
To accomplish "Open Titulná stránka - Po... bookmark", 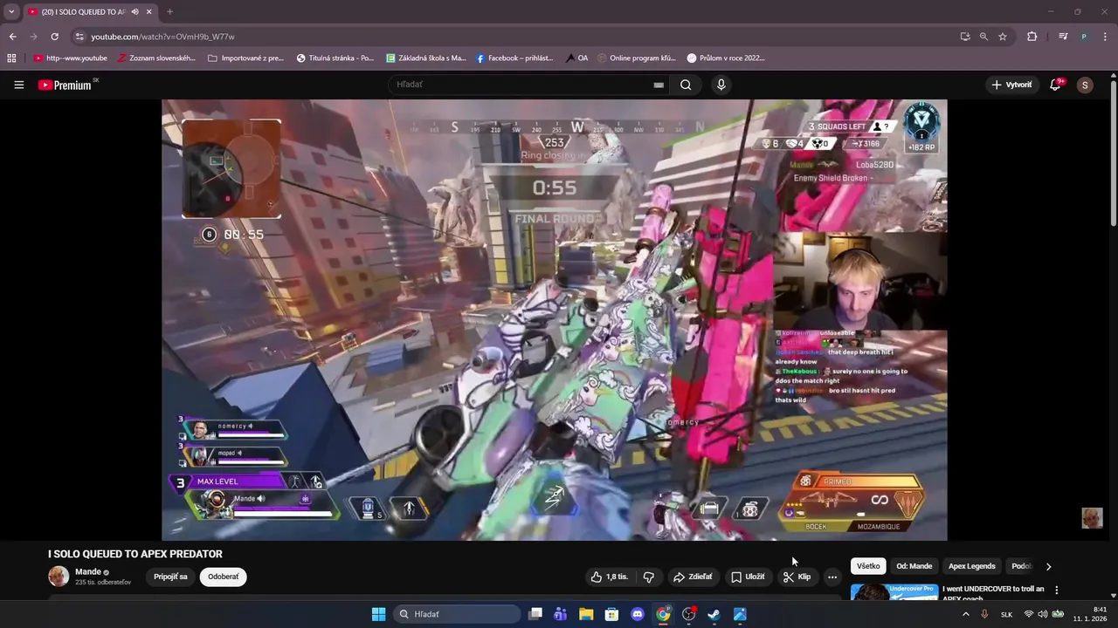I will [335, 58].
